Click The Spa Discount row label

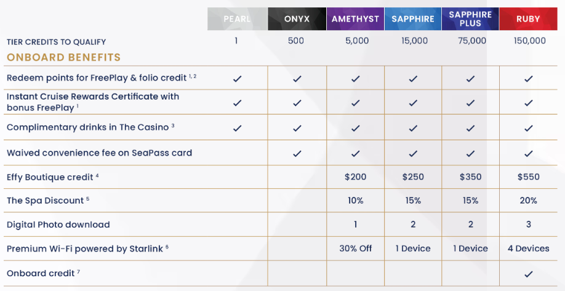48,201
